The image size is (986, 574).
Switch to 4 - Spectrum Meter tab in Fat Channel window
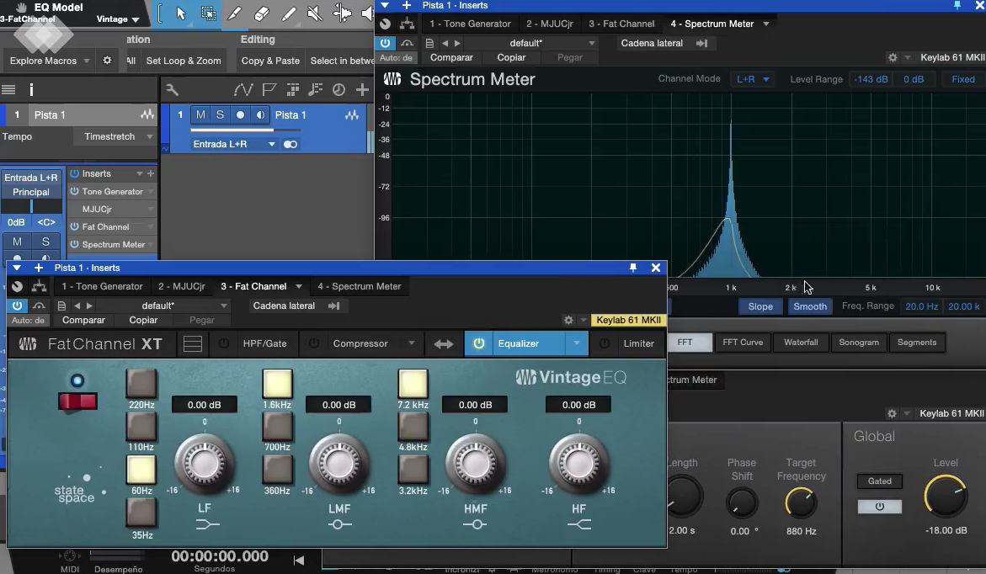359,286
